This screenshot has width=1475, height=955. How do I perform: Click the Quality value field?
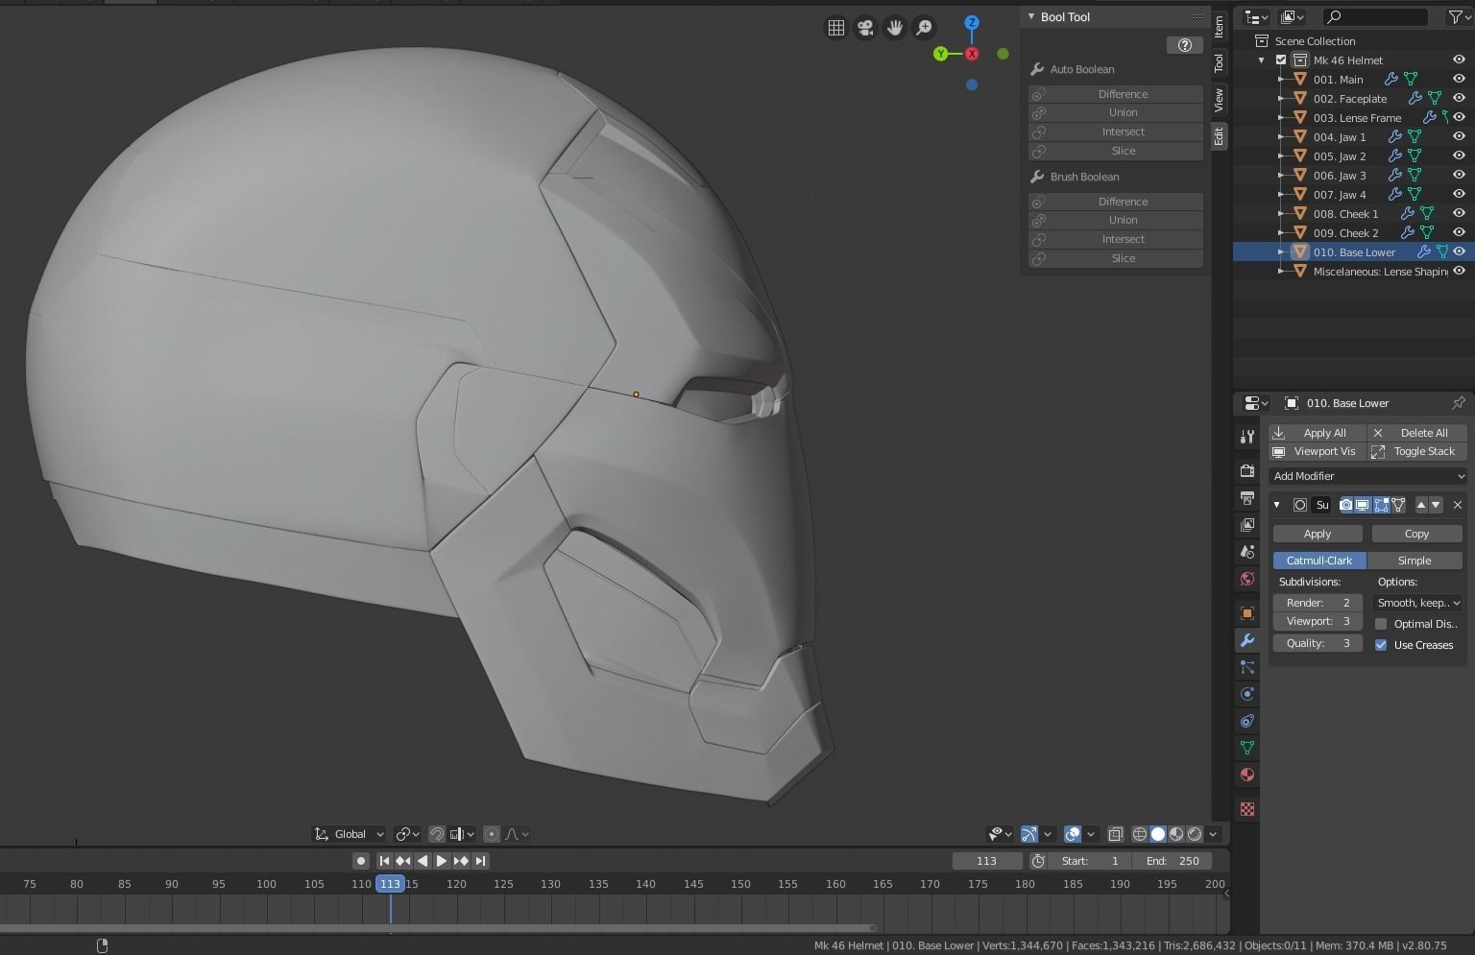[x=1318, y=643]
